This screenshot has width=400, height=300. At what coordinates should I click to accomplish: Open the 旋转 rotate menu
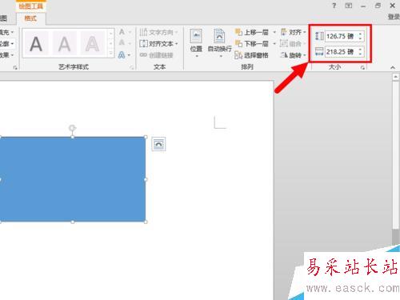tap(294, 55)
